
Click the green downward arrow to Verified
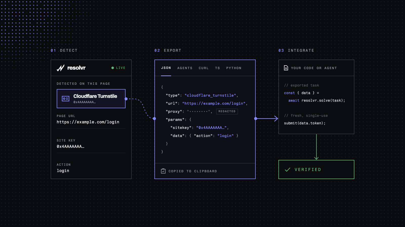click(x=316, y=147)
